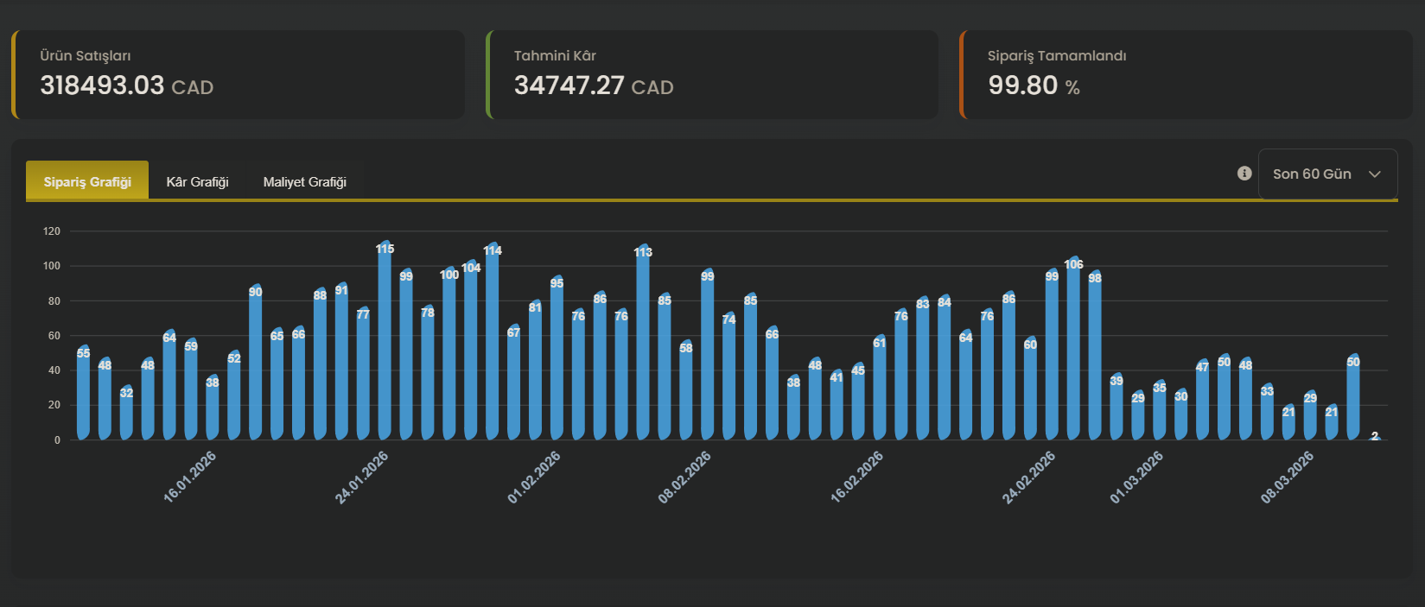Click the 16.01.2026 date label on the axis
1425x607 pixels.
(x=190, y=477)
